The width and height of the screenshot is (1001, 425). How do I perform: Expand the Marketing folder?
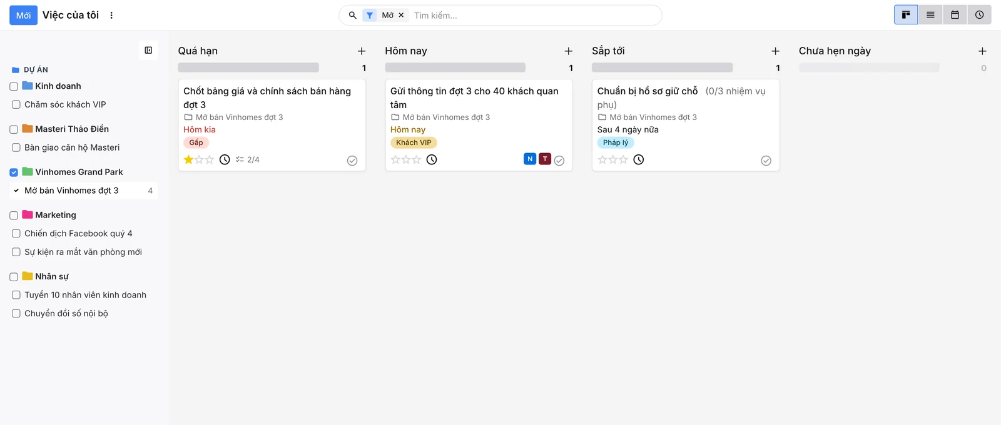click(56, 215)
